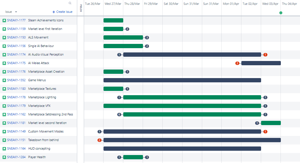The height and width of the screenshot is (163, 300).
Task: Click badge 1 after Marketplace VFX bar
Action: (265, 106)
